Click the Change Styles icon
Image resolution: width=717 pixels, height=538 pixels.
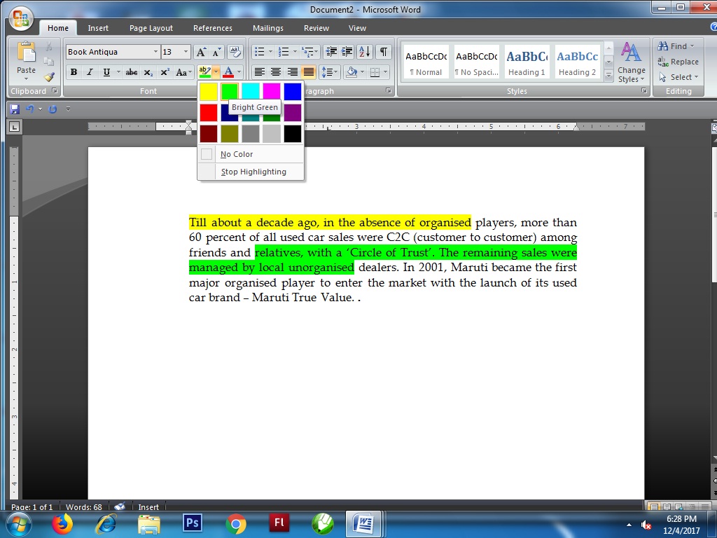[632, 62]
